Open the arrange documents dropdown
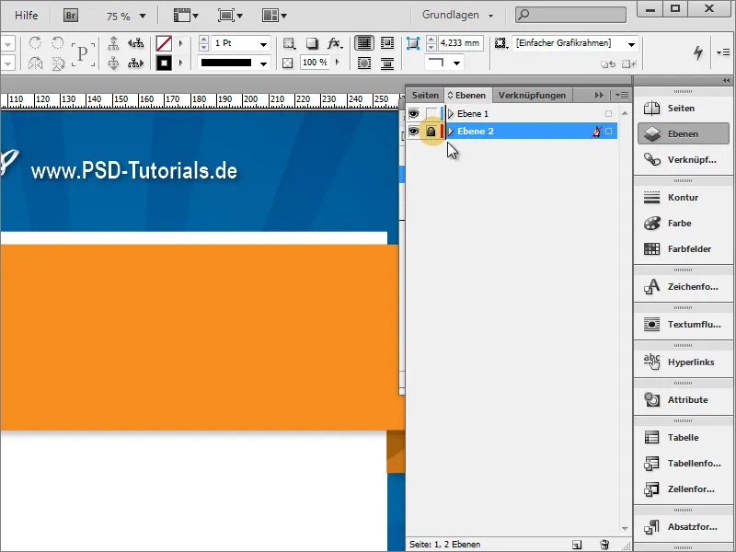Image resolution: width=736 pixels, height=552 pixels. [x=274, y=16]
